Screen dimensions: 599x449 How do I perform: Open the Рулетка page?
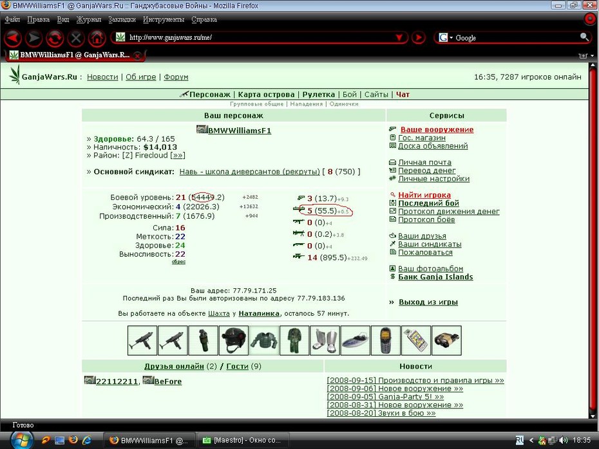pyautogui.click(x=319, y=94)
